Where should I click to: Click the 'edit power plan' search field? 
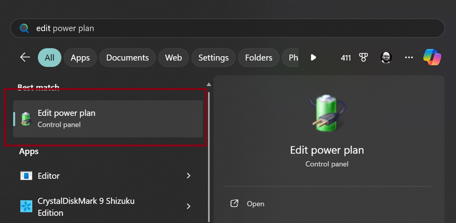[x=227, y=28]
